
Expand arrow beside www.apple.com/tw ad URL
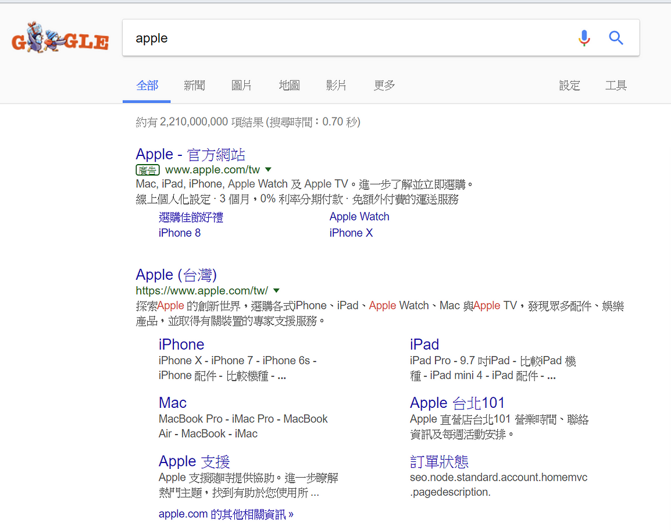[x=268, y=170]
